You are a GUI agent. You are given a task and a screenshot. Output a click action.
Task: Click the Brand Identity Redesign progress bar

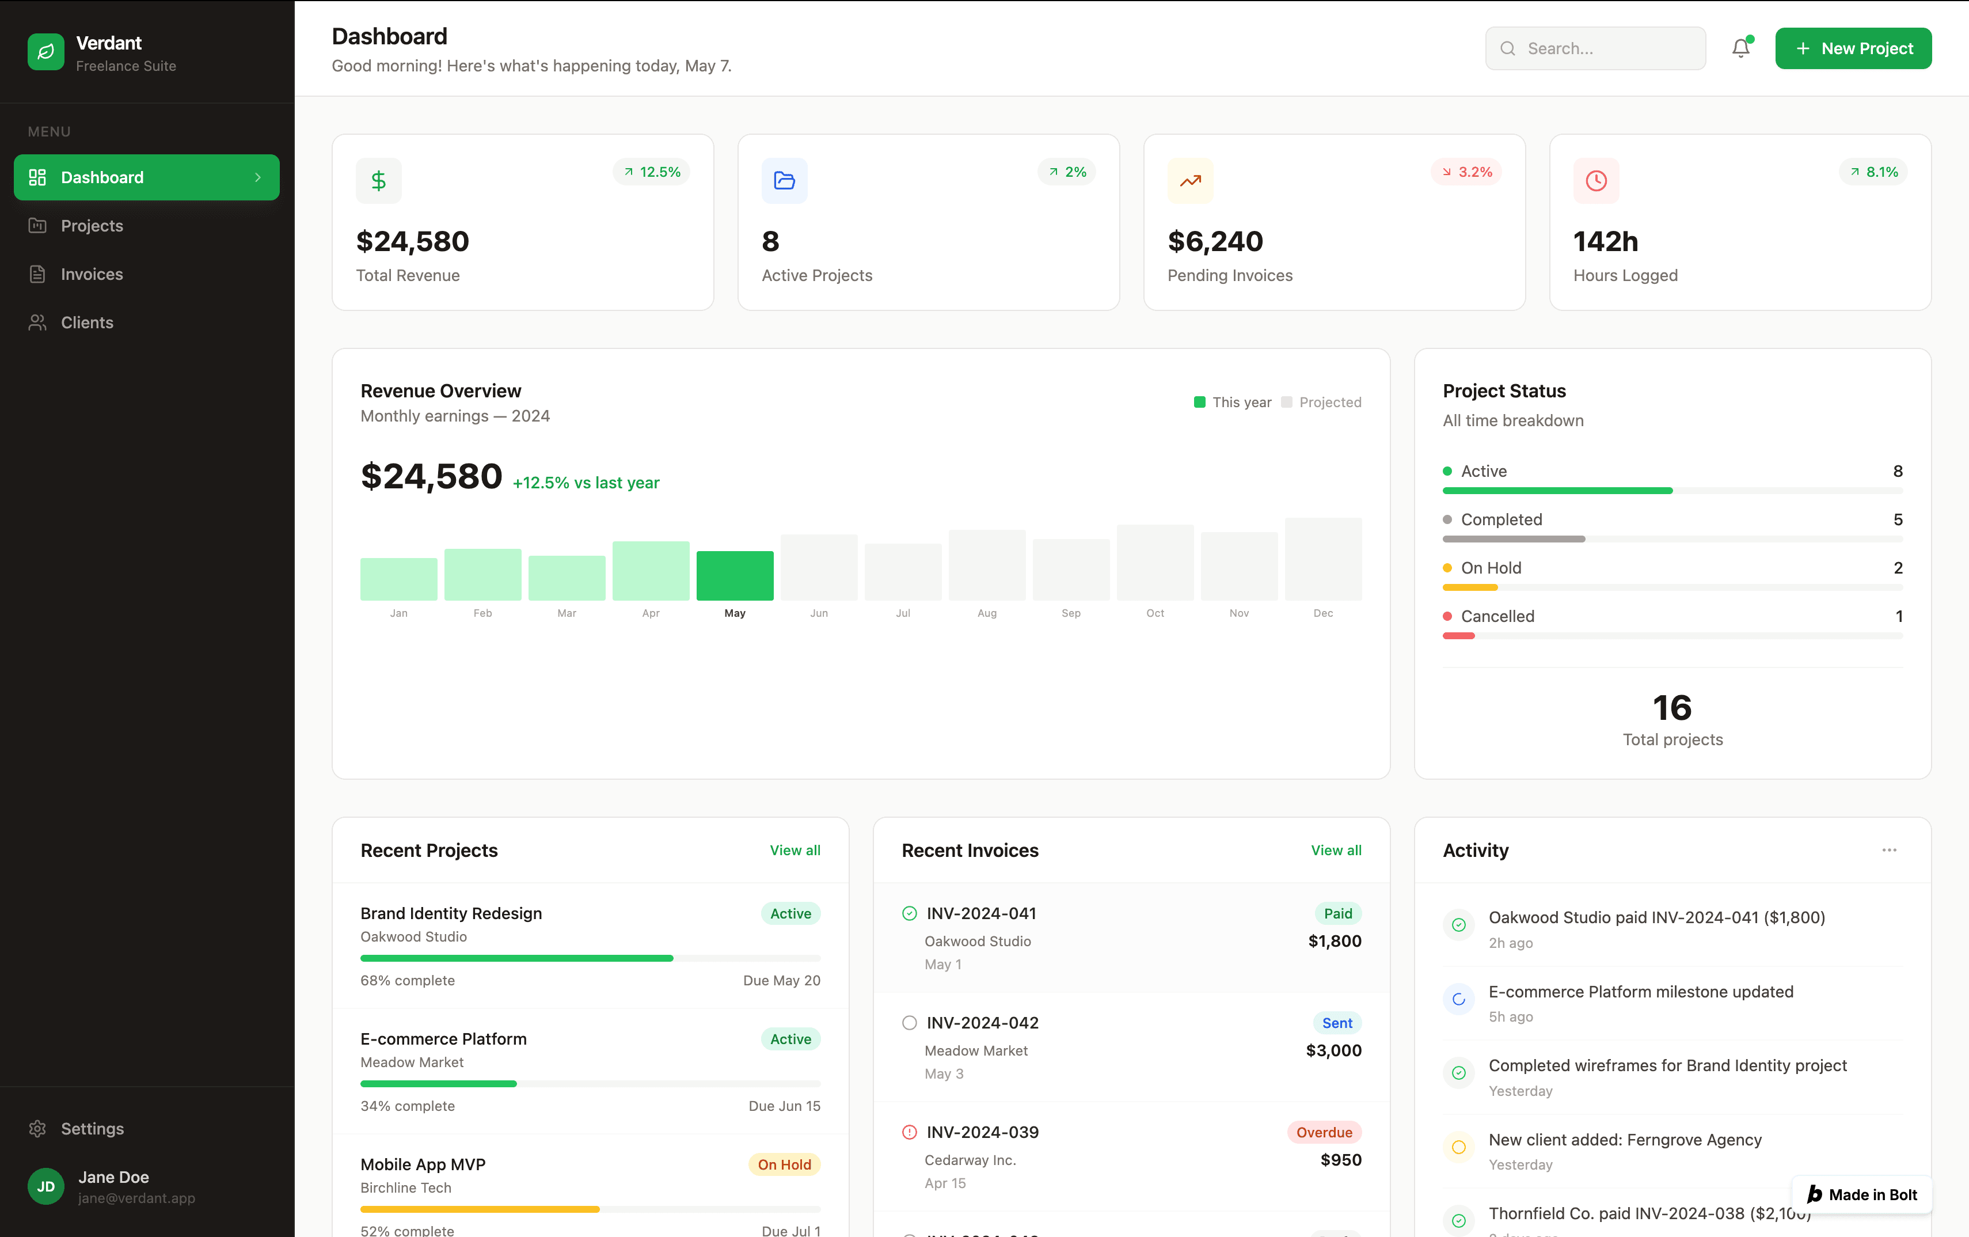[x=590, y=958]
